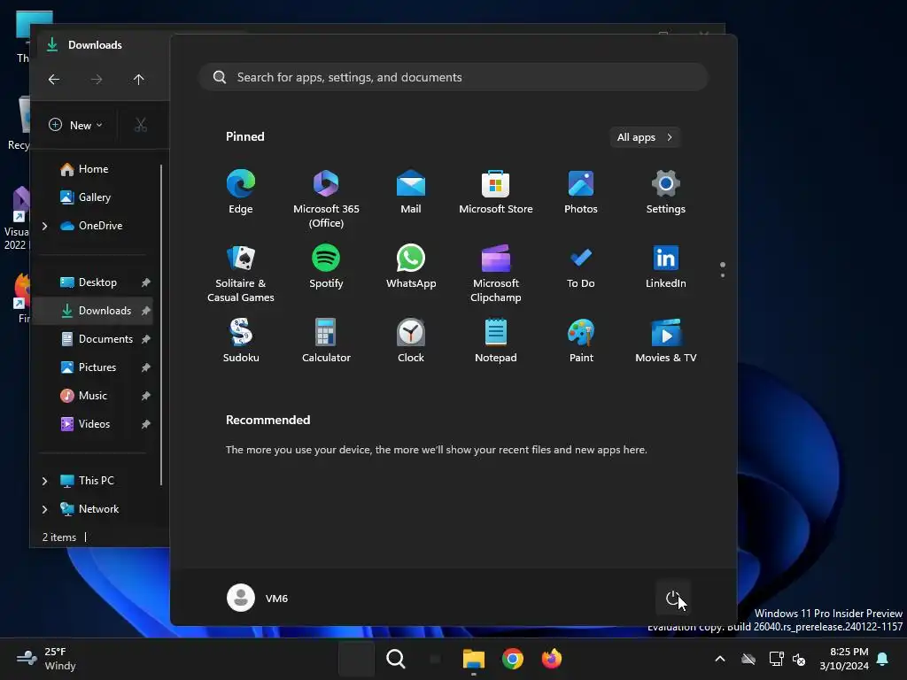Go to next page of pinned apps
Screen dimensions: 907x680
[723, 275]
